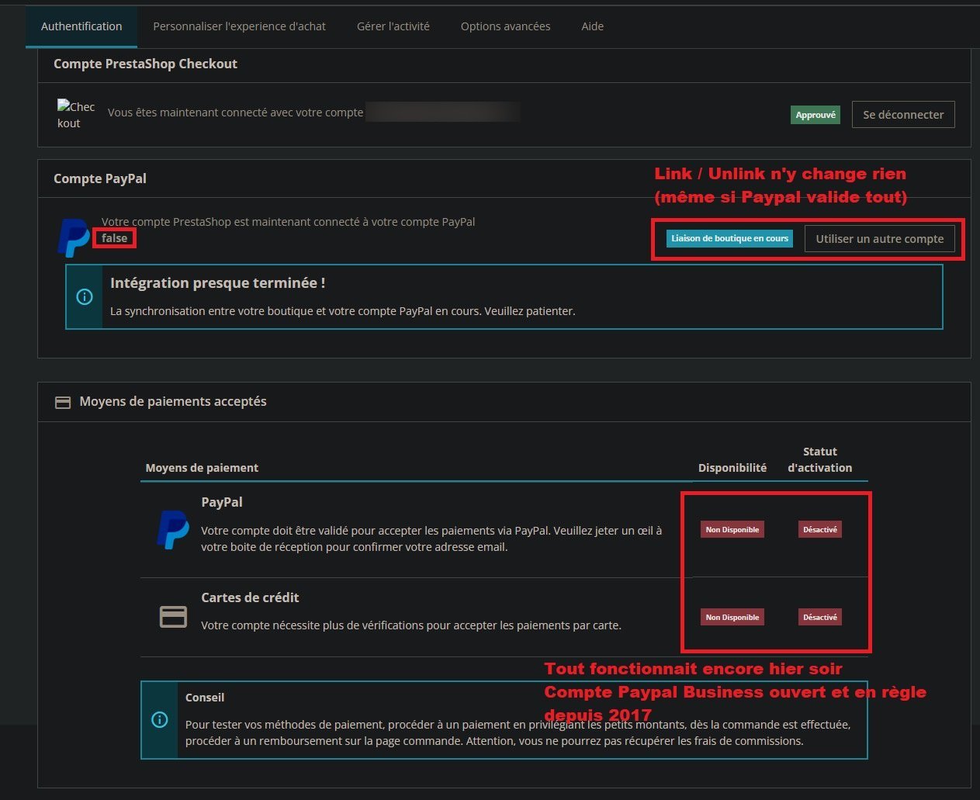Go to the Options avancées tab
The width and height of the screenshot is (980, 800).
pos(505,26)
